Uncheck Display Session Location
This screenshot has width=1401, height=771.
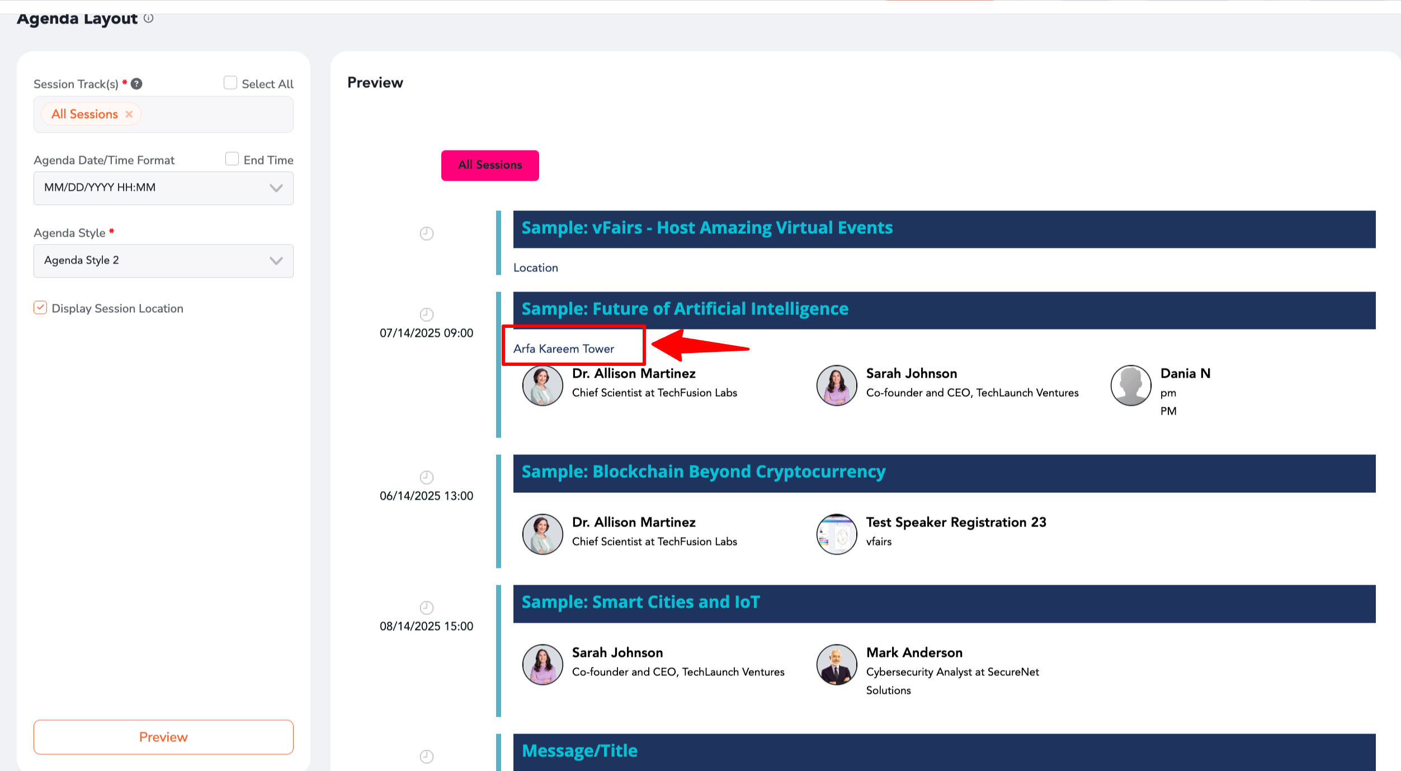point(40,308)
